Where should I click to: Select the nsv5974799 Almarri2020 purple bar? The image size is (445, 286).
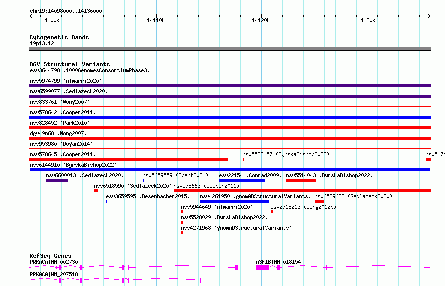230,86
